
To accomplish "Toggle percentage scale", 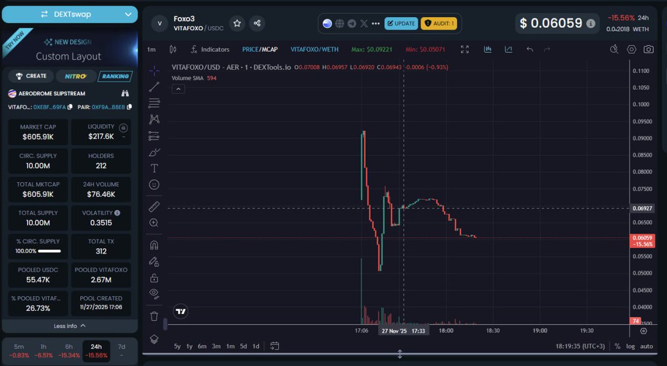I will [x=618, y=346].
